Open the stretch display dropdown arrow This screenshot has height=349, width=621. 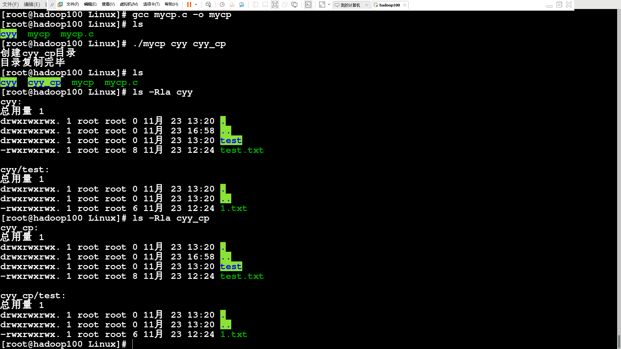[x=329, y=5]
